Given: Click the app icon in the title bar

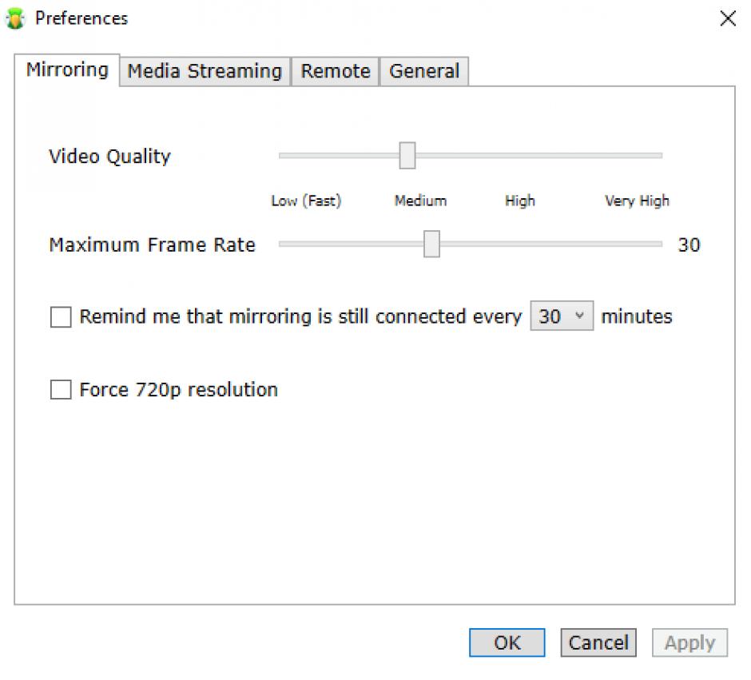Looking at the screenshot, I should point(15,18).
